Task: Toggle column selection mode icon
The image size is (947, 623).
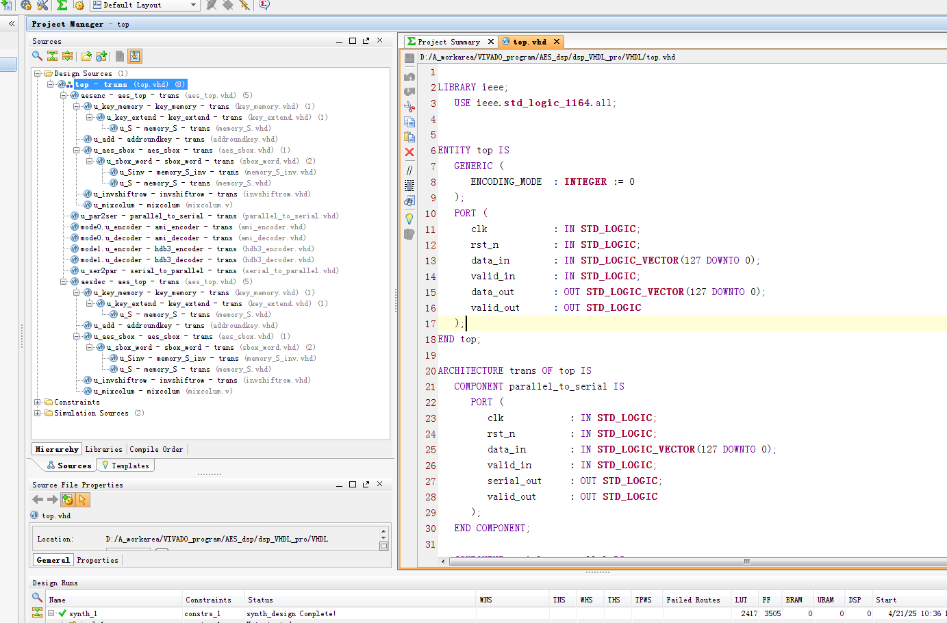Action: click(409, 185)
